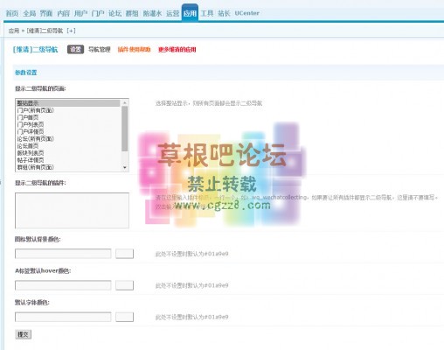Open the orange 插件使用帮助 link

coord(134,49)
